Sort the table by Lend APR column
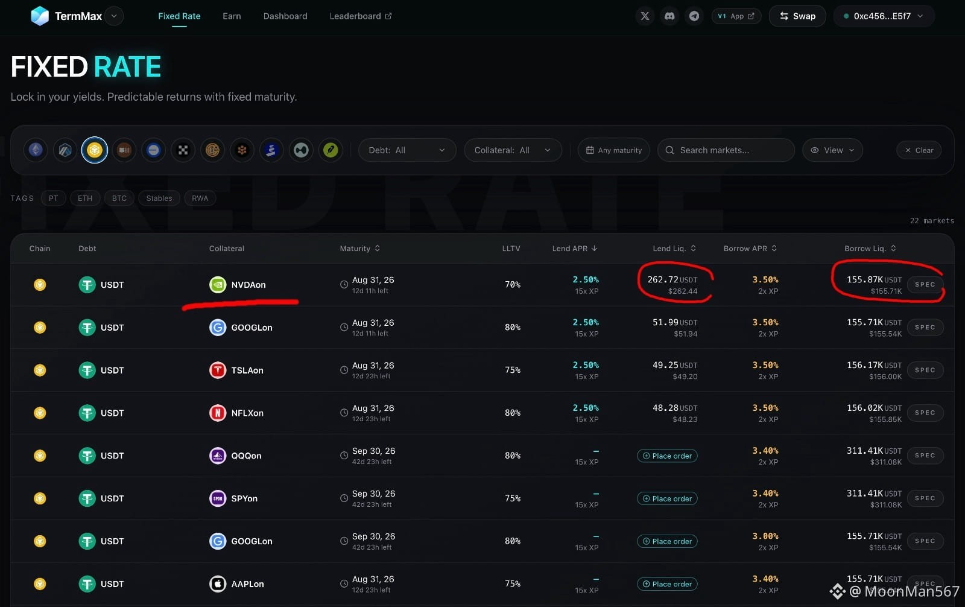 click(575, 249)
